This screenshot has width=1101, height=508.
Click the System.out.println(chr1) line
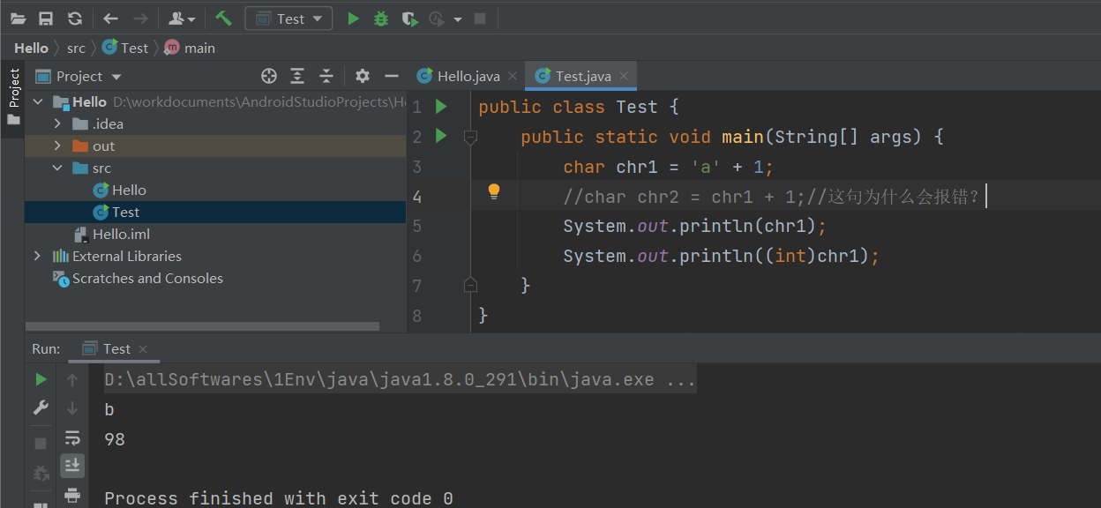695,226
